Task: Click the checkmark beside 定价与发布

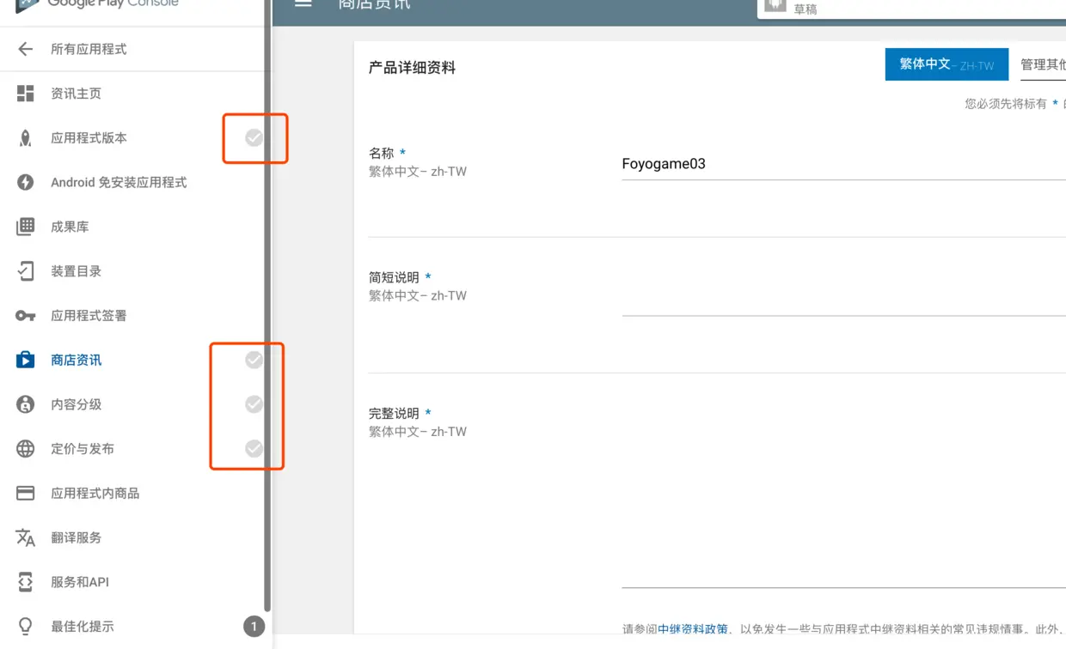Action: (254, 448)
